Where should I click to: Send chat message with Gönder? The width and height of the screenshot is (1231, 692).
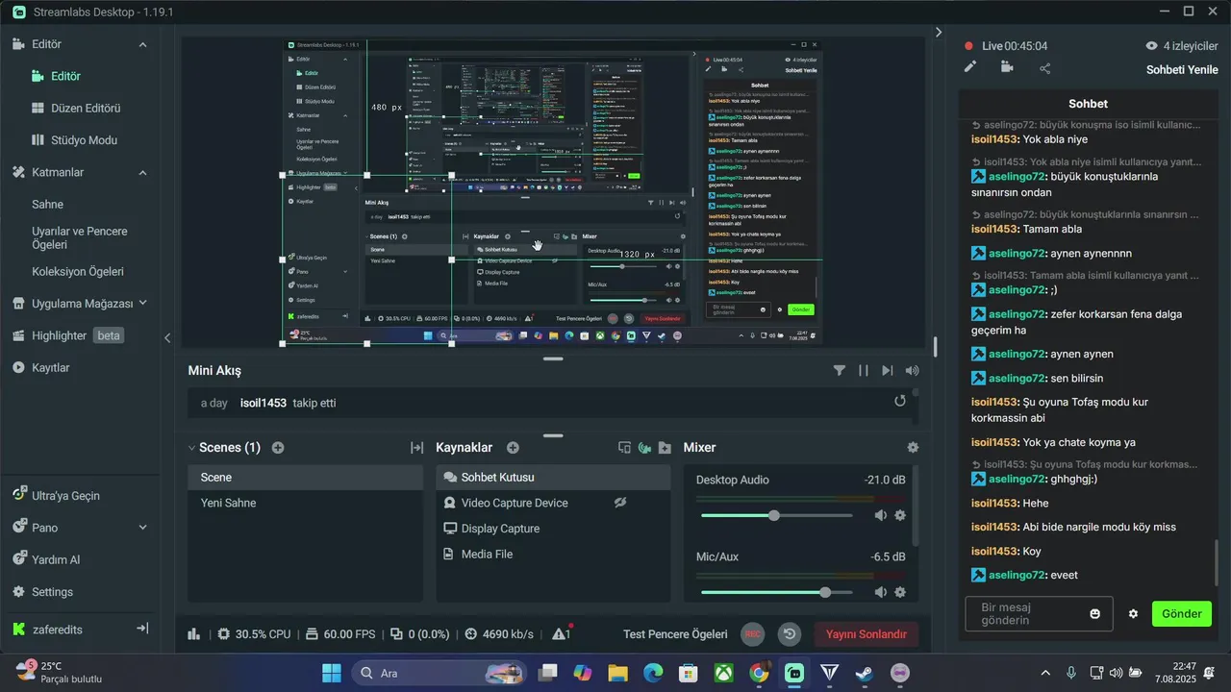1182,614
